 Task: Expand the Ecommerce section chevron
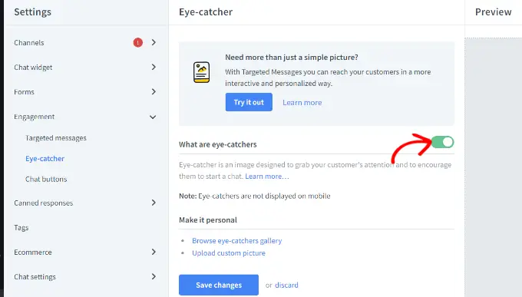[154, 252]
